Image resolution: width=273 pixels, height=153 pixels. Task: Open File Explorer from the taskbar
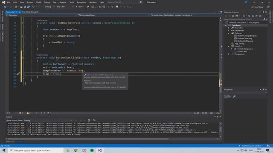coord(68,150)
